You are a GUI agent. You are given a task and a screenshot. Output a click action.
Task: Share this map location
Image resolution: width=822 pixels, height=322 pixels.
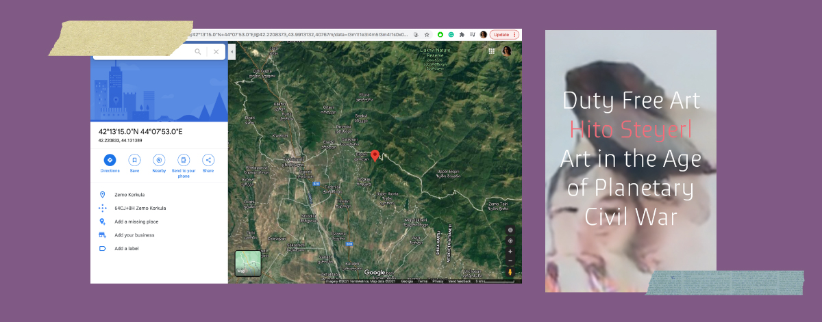208,160
